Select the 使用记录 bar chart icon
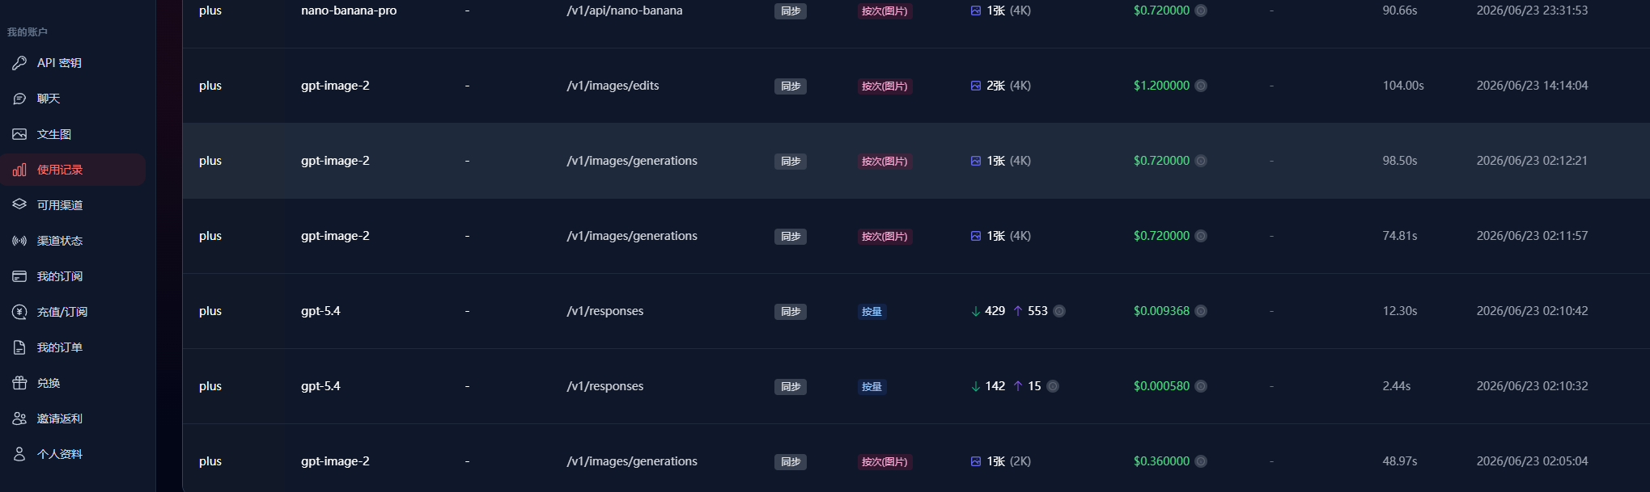This screenshot has height=492, width=1650. (x=19, y=170)
